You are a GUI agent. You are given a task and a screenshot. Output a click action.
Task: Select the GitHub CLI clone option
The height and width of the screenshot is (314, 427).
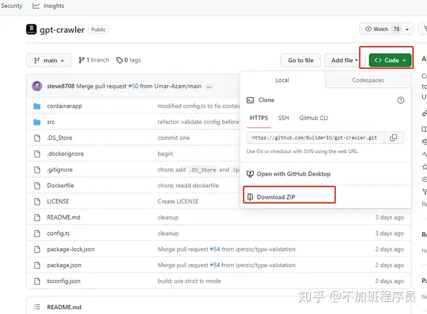pos(314,118)
